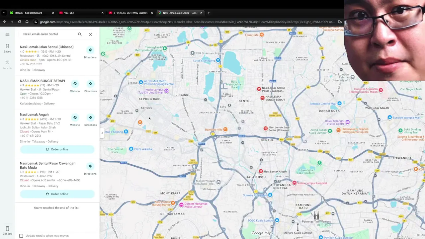The height and width of the screenshot is (239, 425).
Task: Click Royal Selangor Visitor Centre marker
Action: pos(347,122)
